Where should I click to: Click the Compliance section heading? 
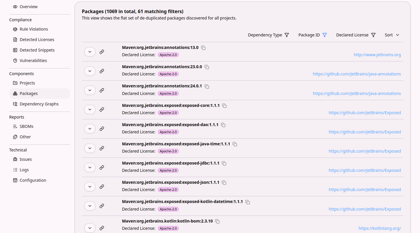pos(20,20)
